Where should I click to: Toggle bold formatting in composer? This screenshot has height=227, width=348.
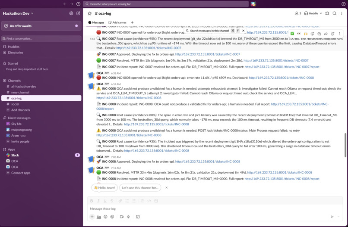pos(92,201)
